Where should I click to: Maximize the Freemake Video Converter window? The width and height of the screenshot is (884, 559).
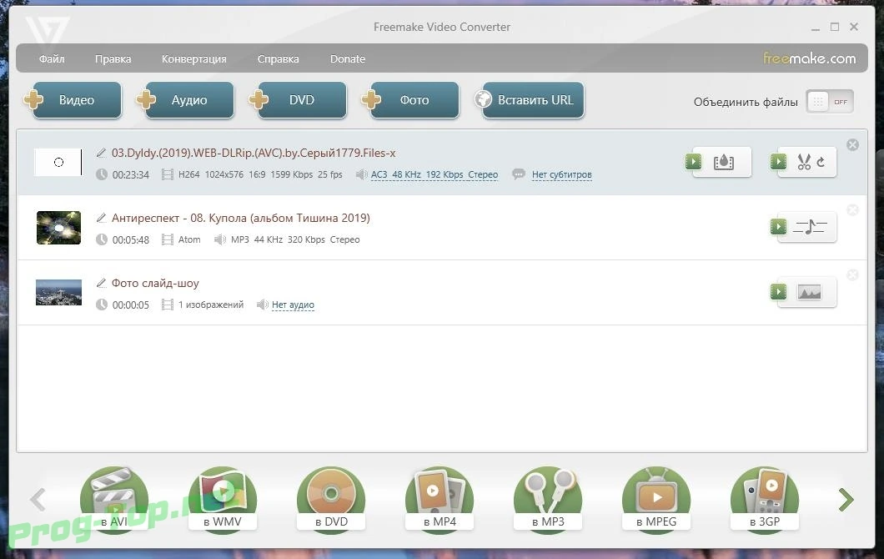click(835, 27)
